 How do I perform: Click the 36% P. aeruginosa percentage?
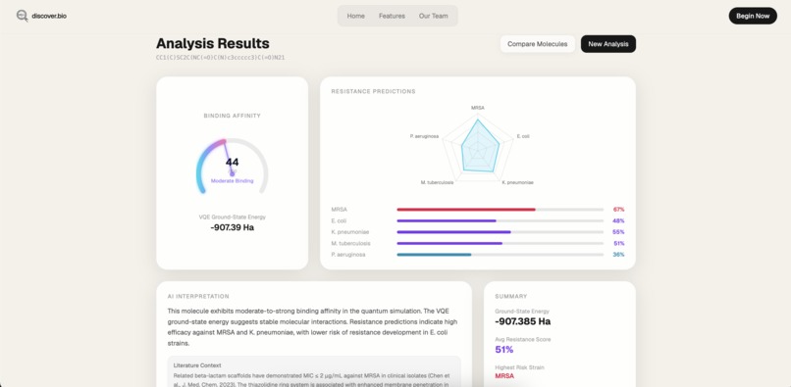(618, 255)
